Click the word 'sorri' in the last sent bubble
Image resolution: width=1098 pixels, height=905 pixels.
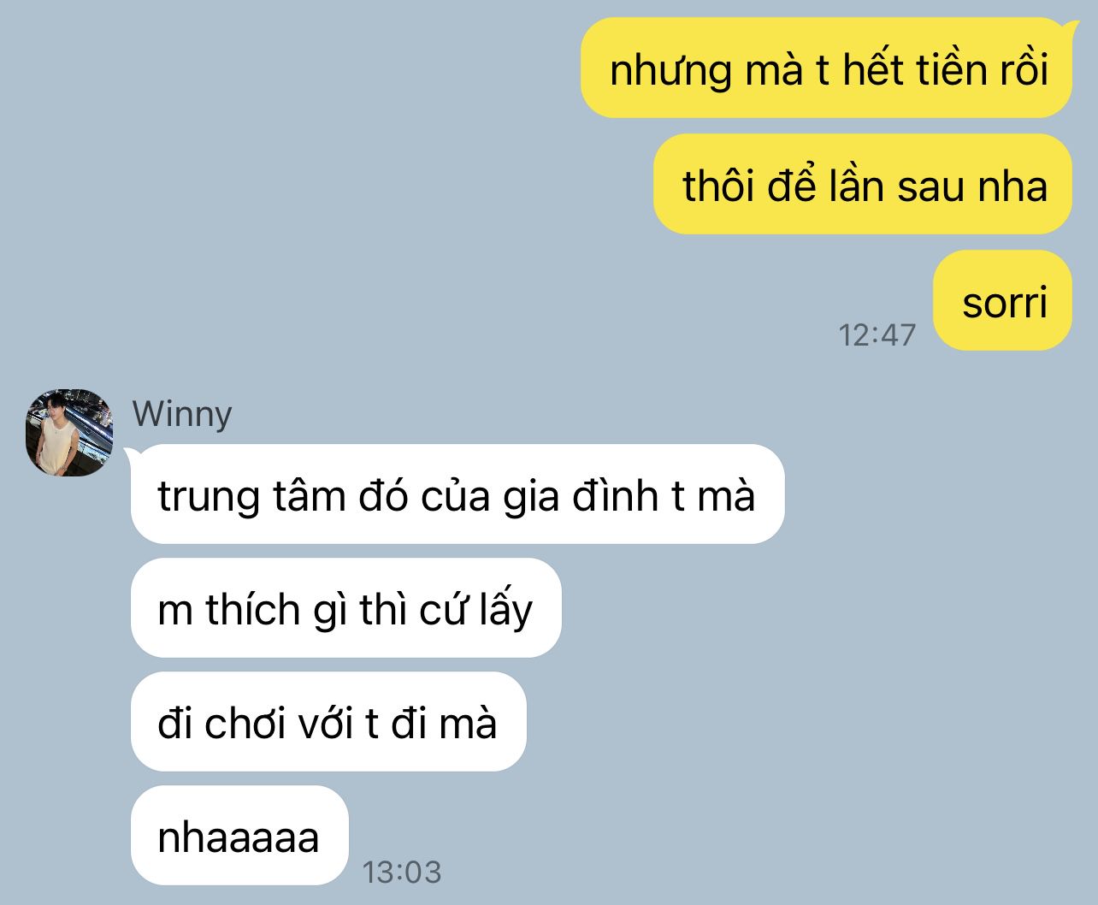click(1005, 302)
